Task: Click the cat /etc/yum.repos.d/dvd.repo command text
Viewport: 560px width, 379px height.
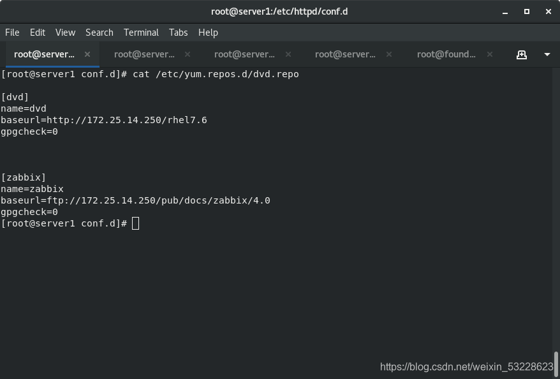Action: 216,74
